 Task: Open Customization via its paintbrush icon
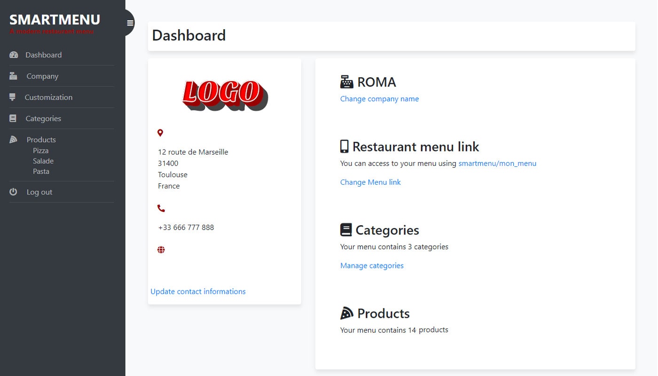click(x=13, y=97)
